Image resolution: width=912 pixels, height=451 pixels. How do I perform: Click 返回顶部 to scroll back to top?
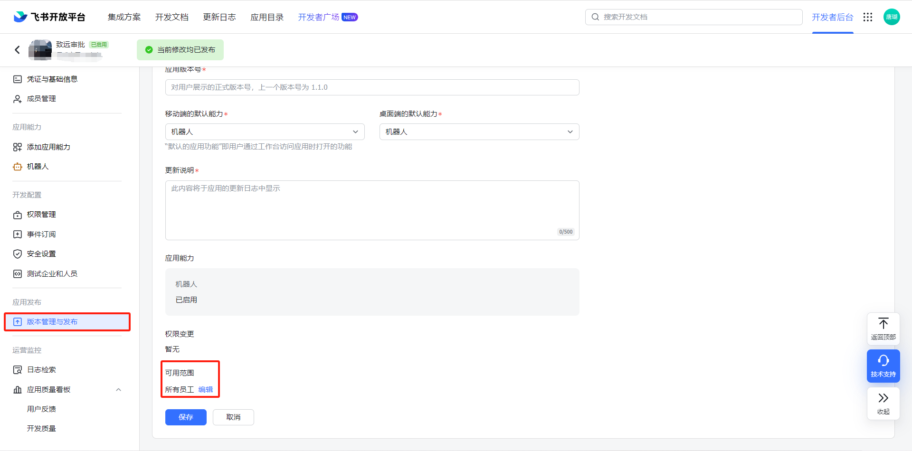(883, 328)
